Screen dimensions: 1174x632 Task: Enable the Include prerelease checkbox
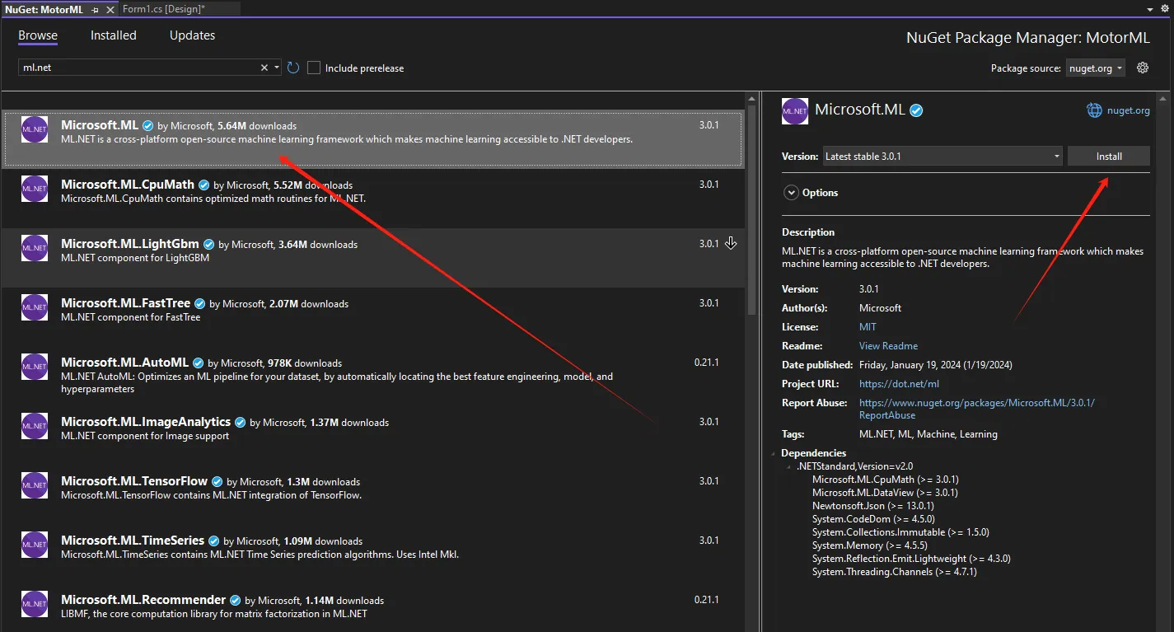314,68
